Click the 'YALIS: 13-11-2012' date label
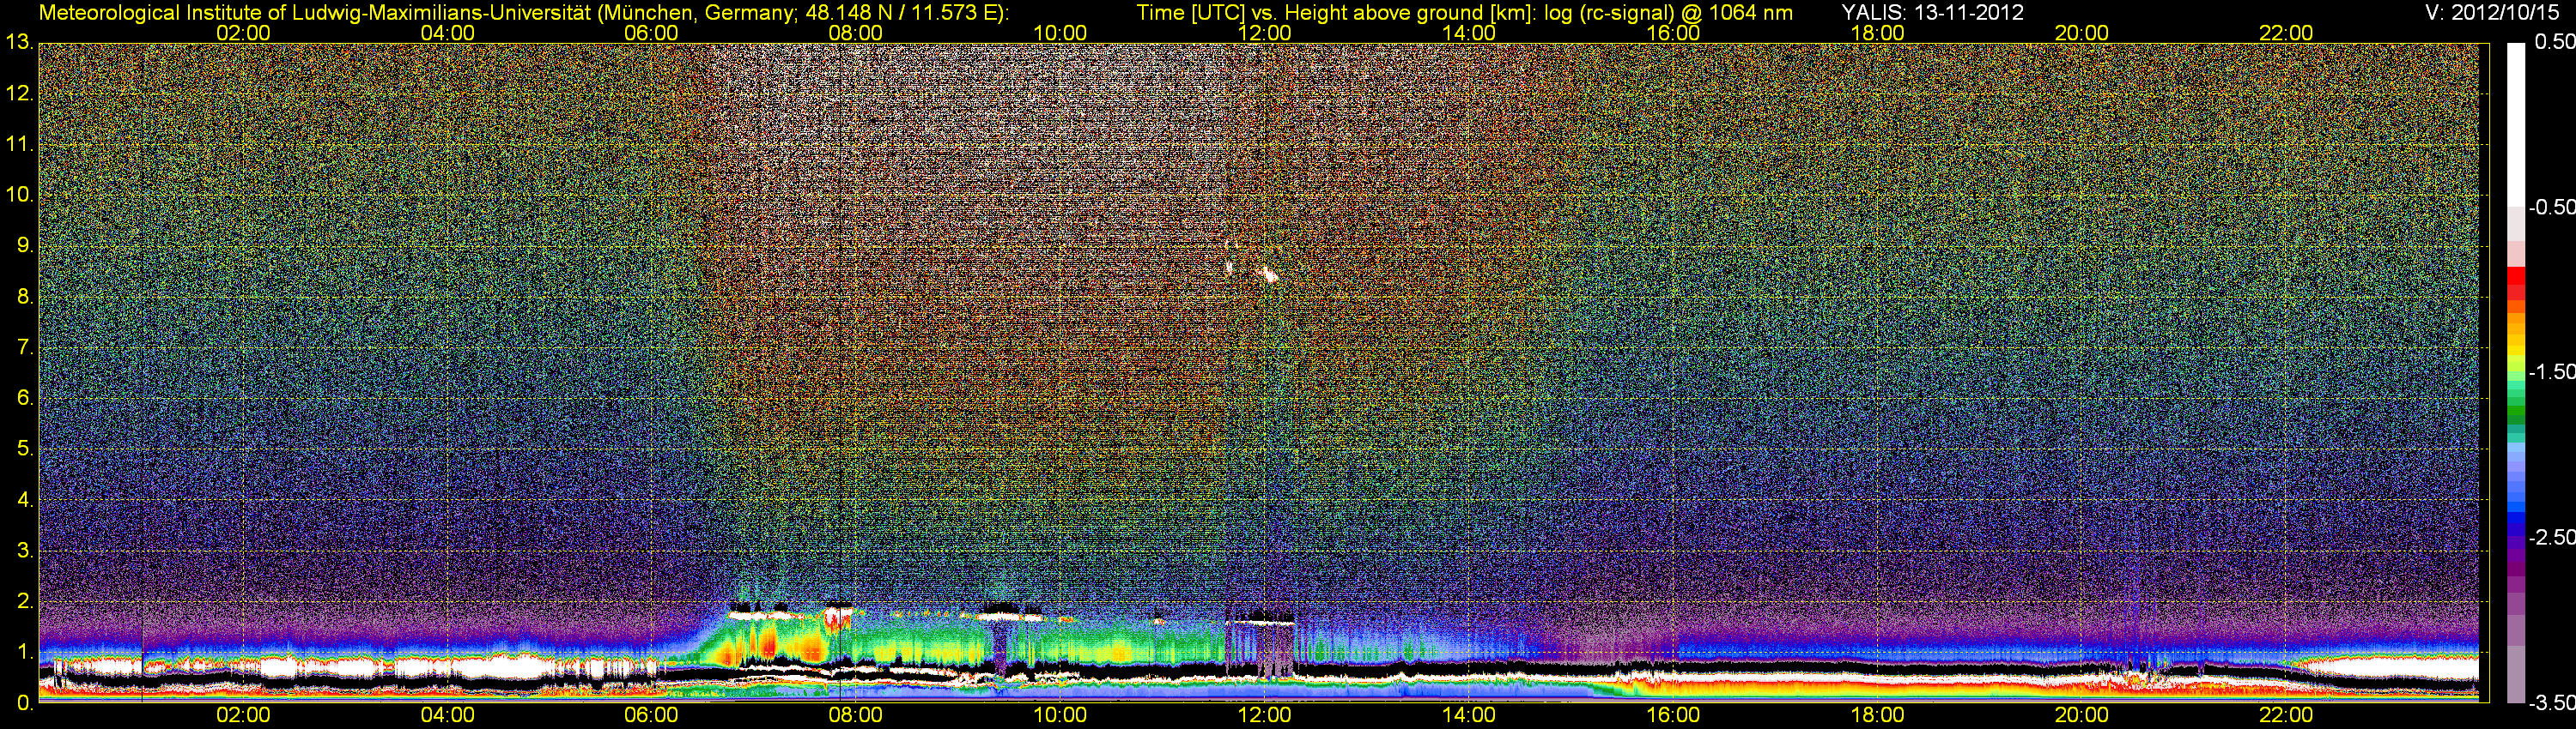The image size is (2576, 729). tap(1932, 13)
